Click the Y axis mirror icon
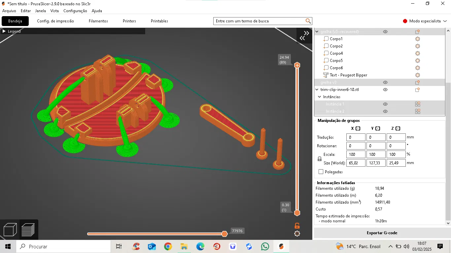 [378, 128]
